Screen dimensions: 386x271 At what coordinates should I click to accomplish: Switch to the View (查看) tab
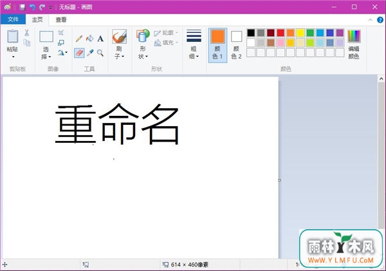[61, 20]
